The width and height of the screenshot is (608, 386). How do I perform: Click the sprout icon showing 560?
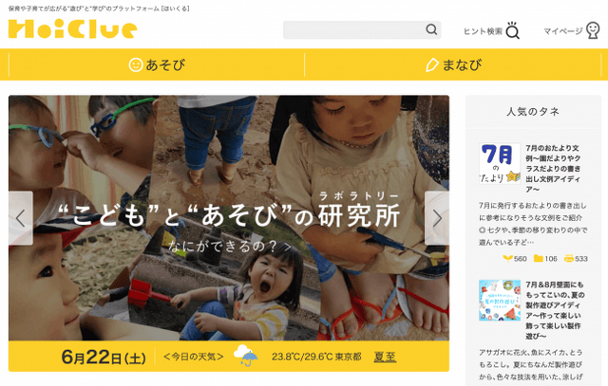point(507,258)
